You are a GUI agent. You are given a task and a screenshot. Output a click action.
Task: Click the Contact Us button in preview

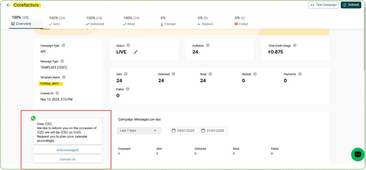pyautogui.click(x=68, y=159)
